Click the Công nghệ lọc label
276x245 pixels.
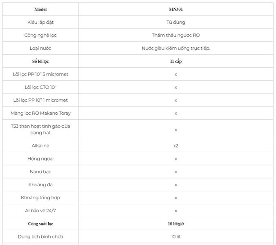pos(40,36)
